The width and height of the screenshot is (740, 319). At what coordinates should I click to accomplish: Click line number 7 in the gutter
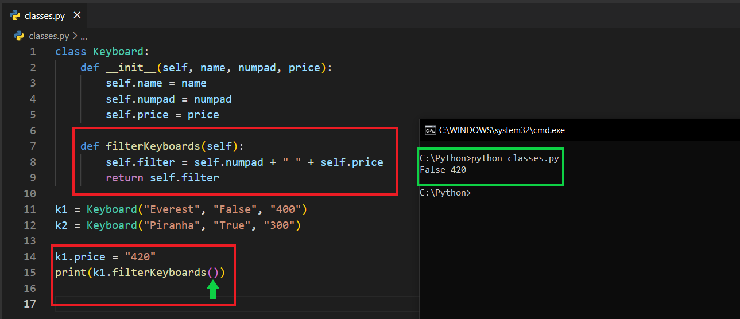[33, 146]
